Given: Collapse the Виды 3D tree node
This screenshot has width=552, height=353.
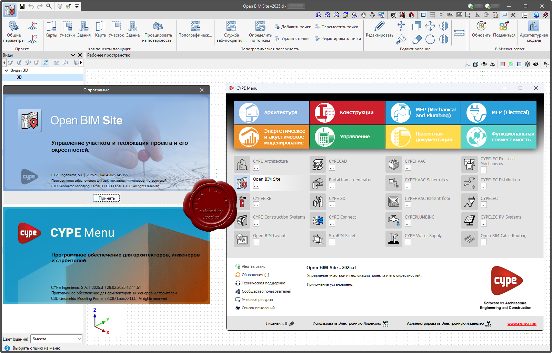Looking at the screenshot, I should [6, 70].
